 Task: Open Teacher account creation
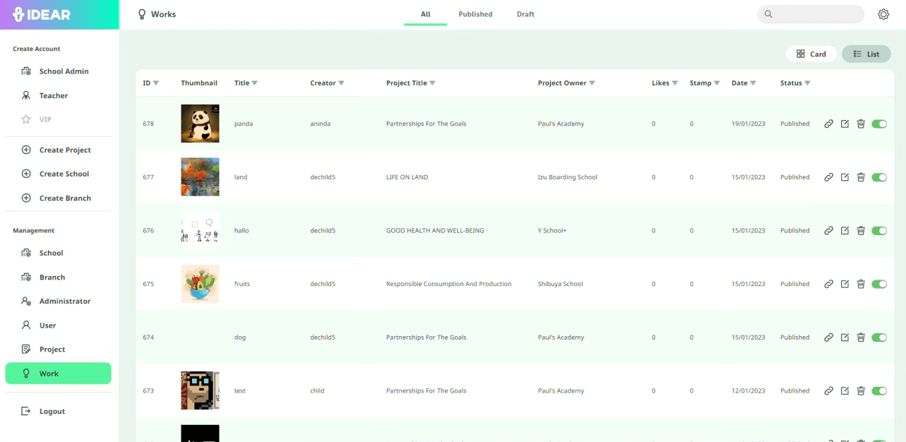(59, 95)
